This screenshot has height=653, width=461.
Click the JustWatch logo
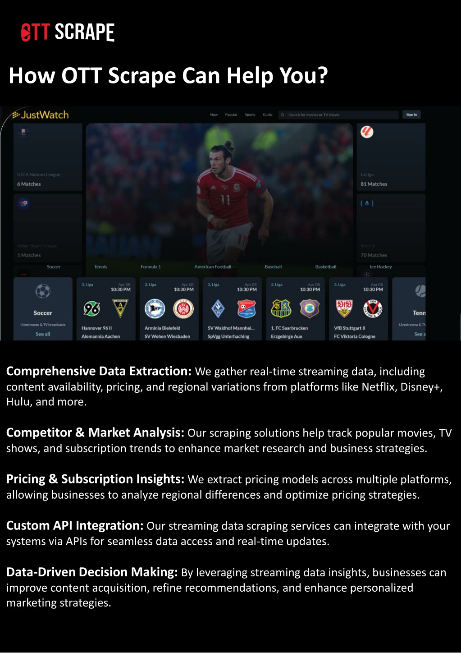tap(41, 115)
